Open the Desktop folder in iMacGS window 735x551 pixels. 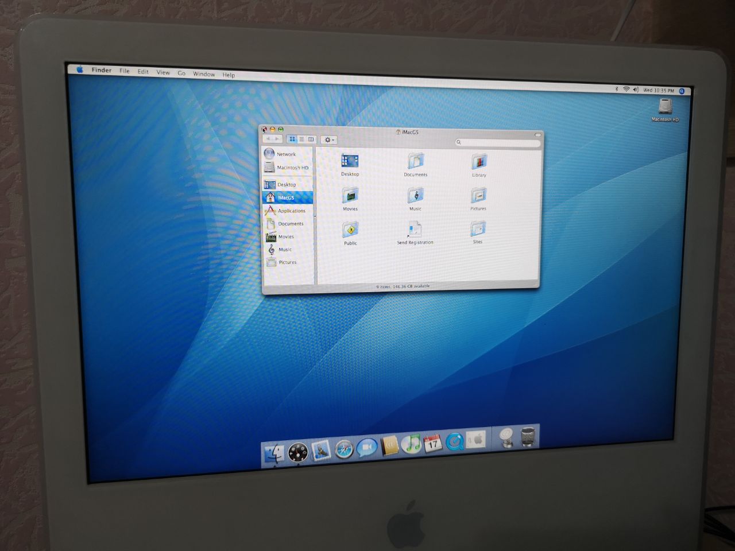(x=350, y=161)
